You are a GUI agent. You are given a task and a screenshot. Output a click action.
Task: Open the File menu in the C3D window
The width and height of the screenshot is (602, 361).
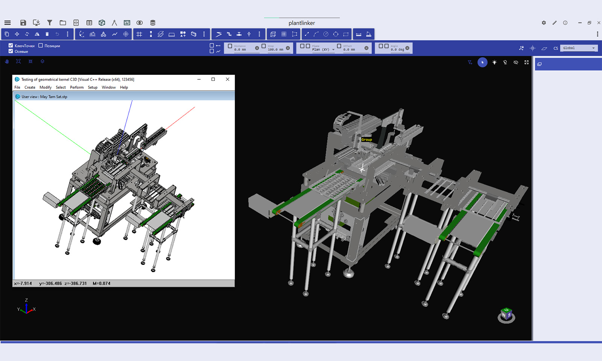point(17,87)
